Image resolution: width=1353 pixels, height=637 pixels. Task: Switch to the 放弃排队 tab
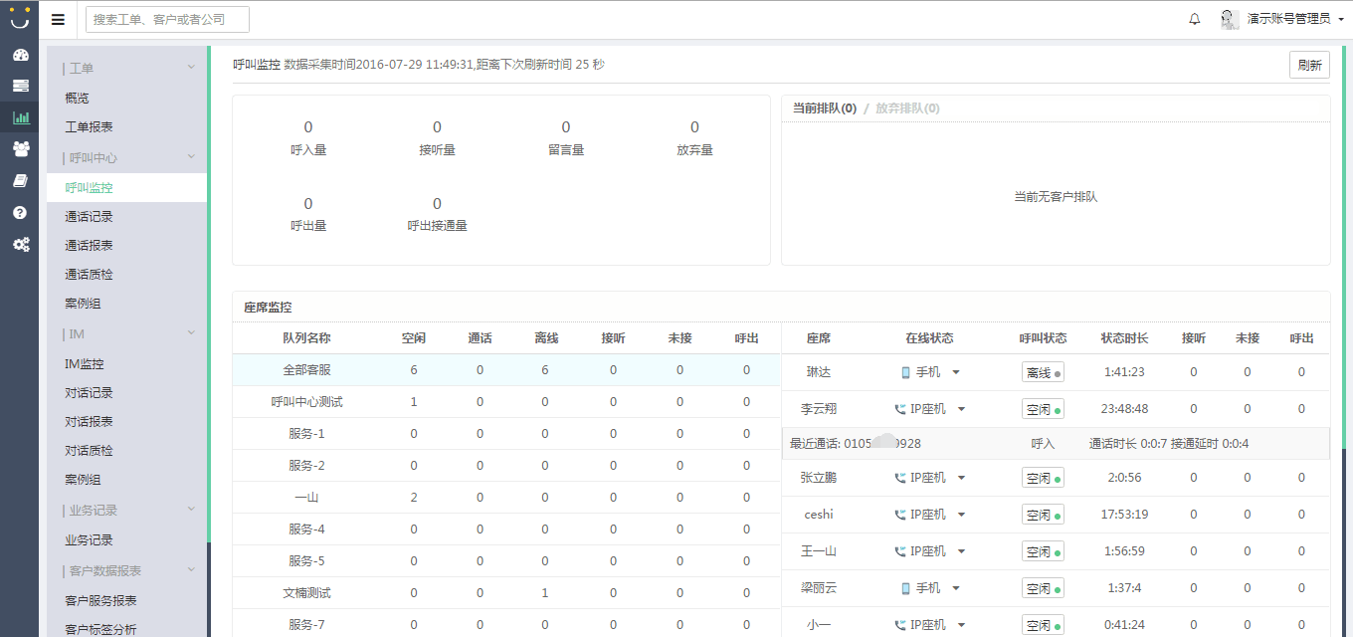(906, 108)
